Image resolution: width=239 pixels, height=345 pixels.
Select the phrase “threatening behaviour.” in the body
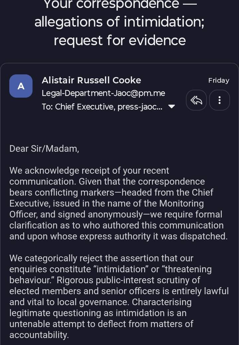(111, 275)
